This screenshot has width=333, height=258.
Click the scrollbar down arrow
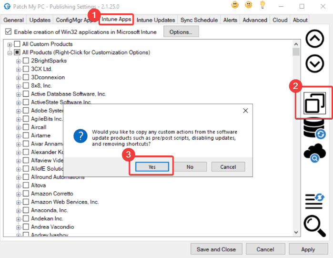[x=296, y=232]
